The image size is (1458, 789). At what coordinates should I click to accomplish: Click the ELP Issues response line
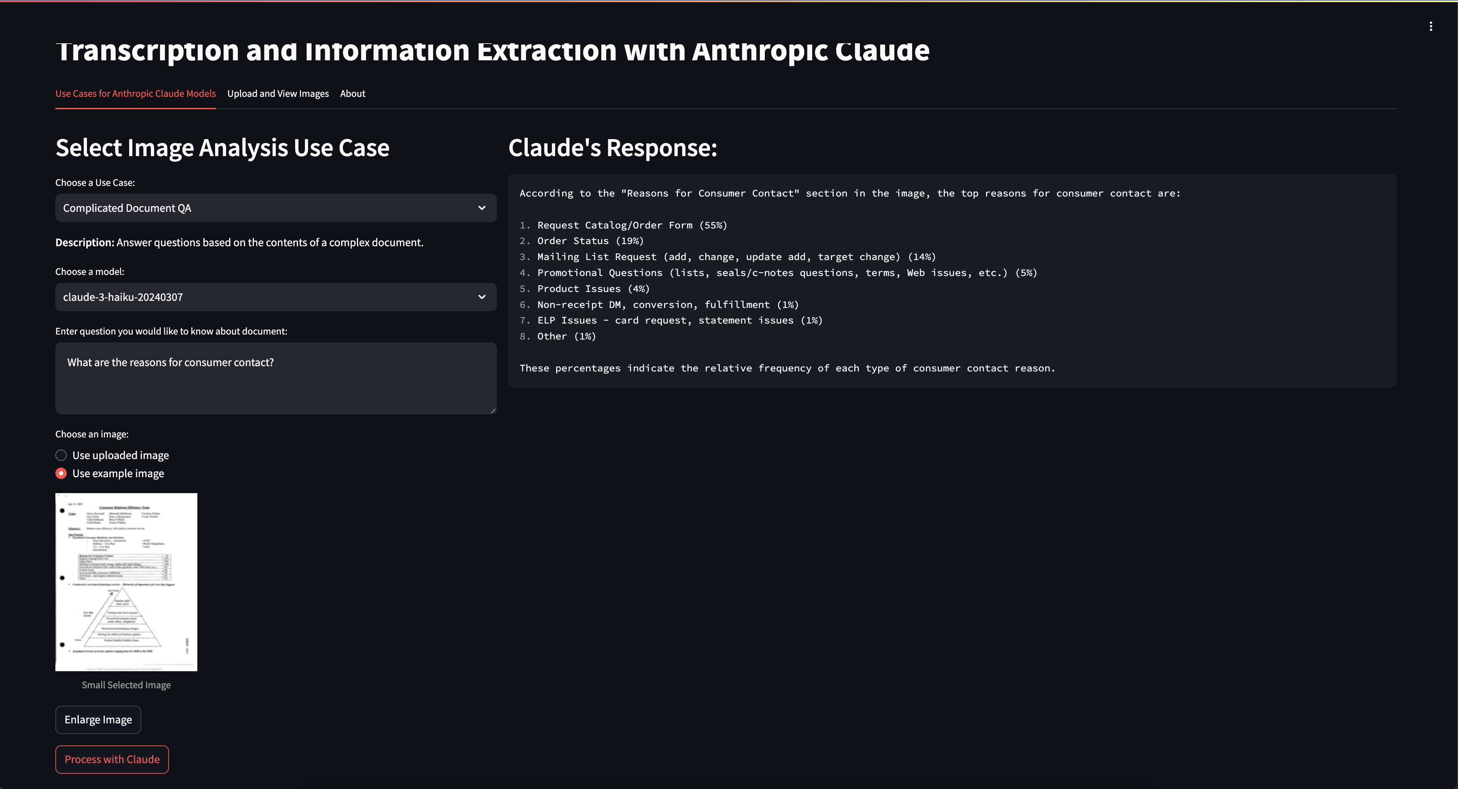[x=680, y=320]
